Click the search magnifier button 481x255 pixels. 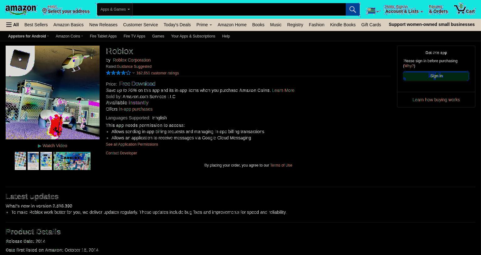(x=353, y=9)
